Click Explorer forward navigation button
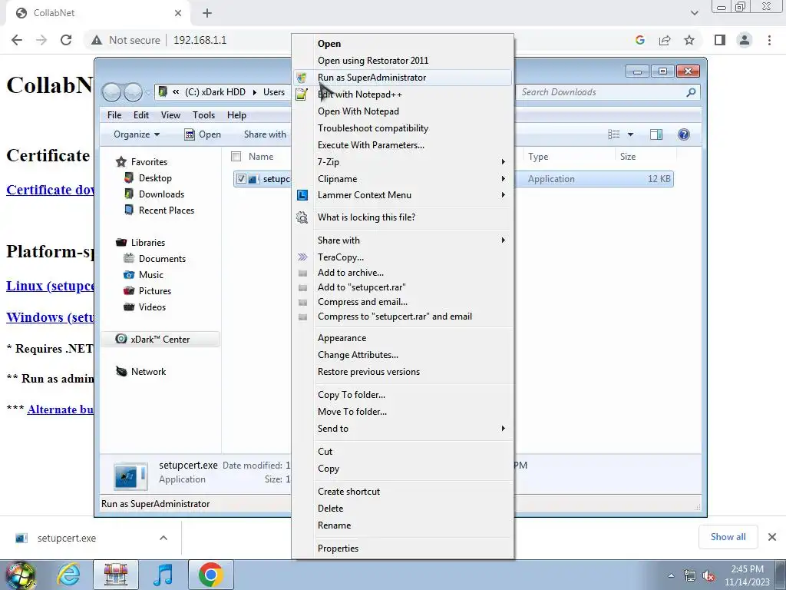Image resolution: width=786 pixels, height=590 pixels. pos(134,92)
